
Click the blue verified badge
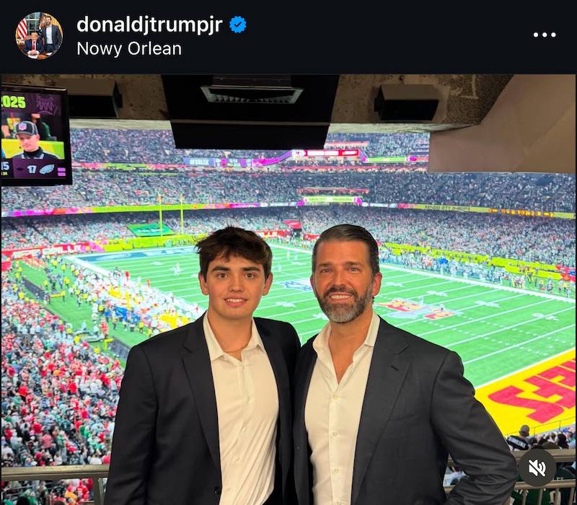pos(238,25)
